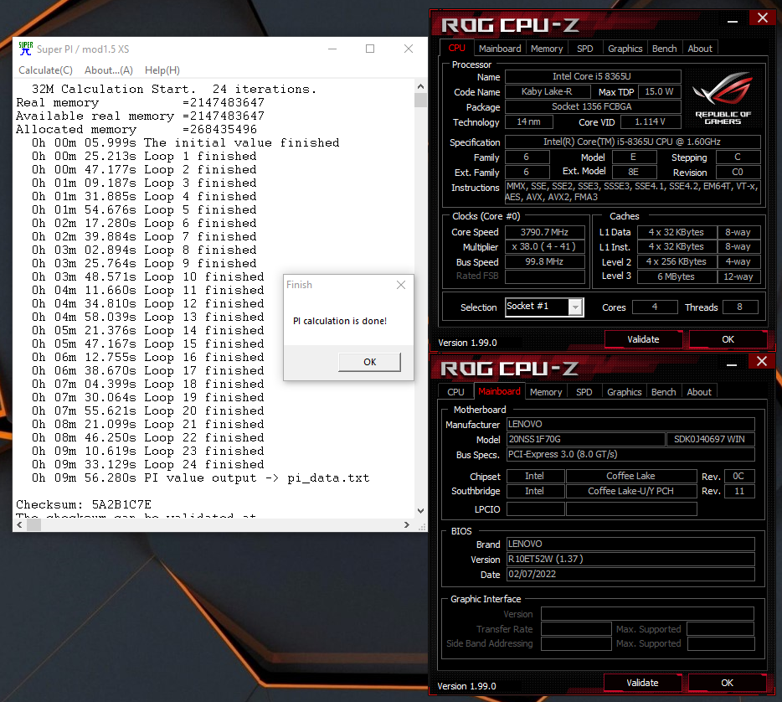782x702 pixels.
Task: Click the PI value output pi_data.txt line
Action: click(201, 478)
